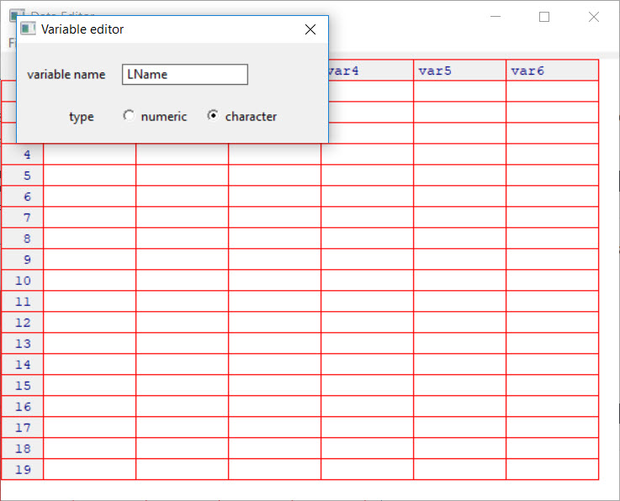Viewport: 620px width, 501px height.
Task: Select the var6 cell in row 19
Action: coord(552,470)
